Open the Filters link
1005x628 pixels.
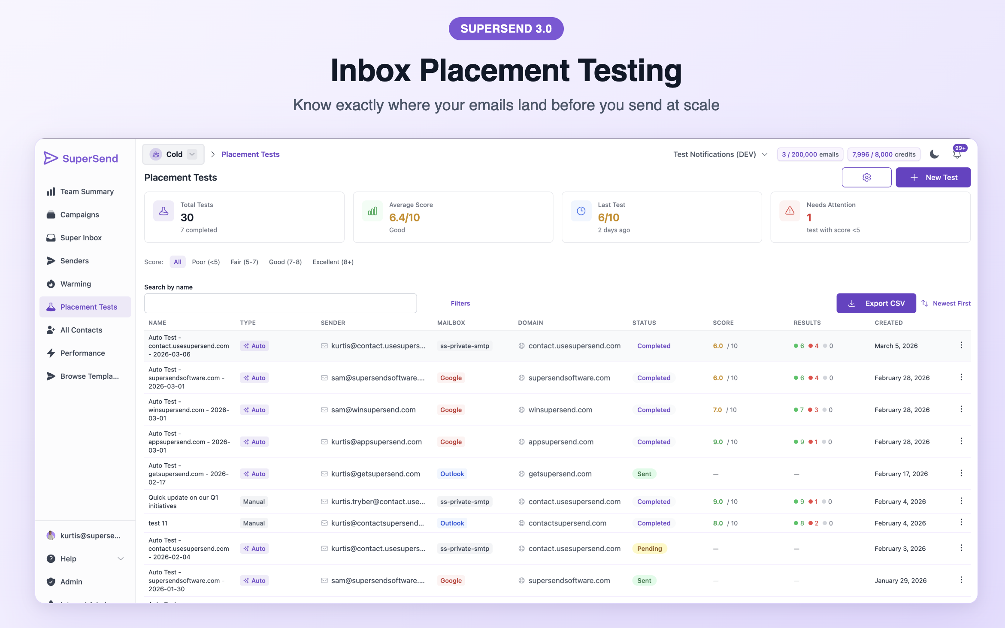(460, 303)
